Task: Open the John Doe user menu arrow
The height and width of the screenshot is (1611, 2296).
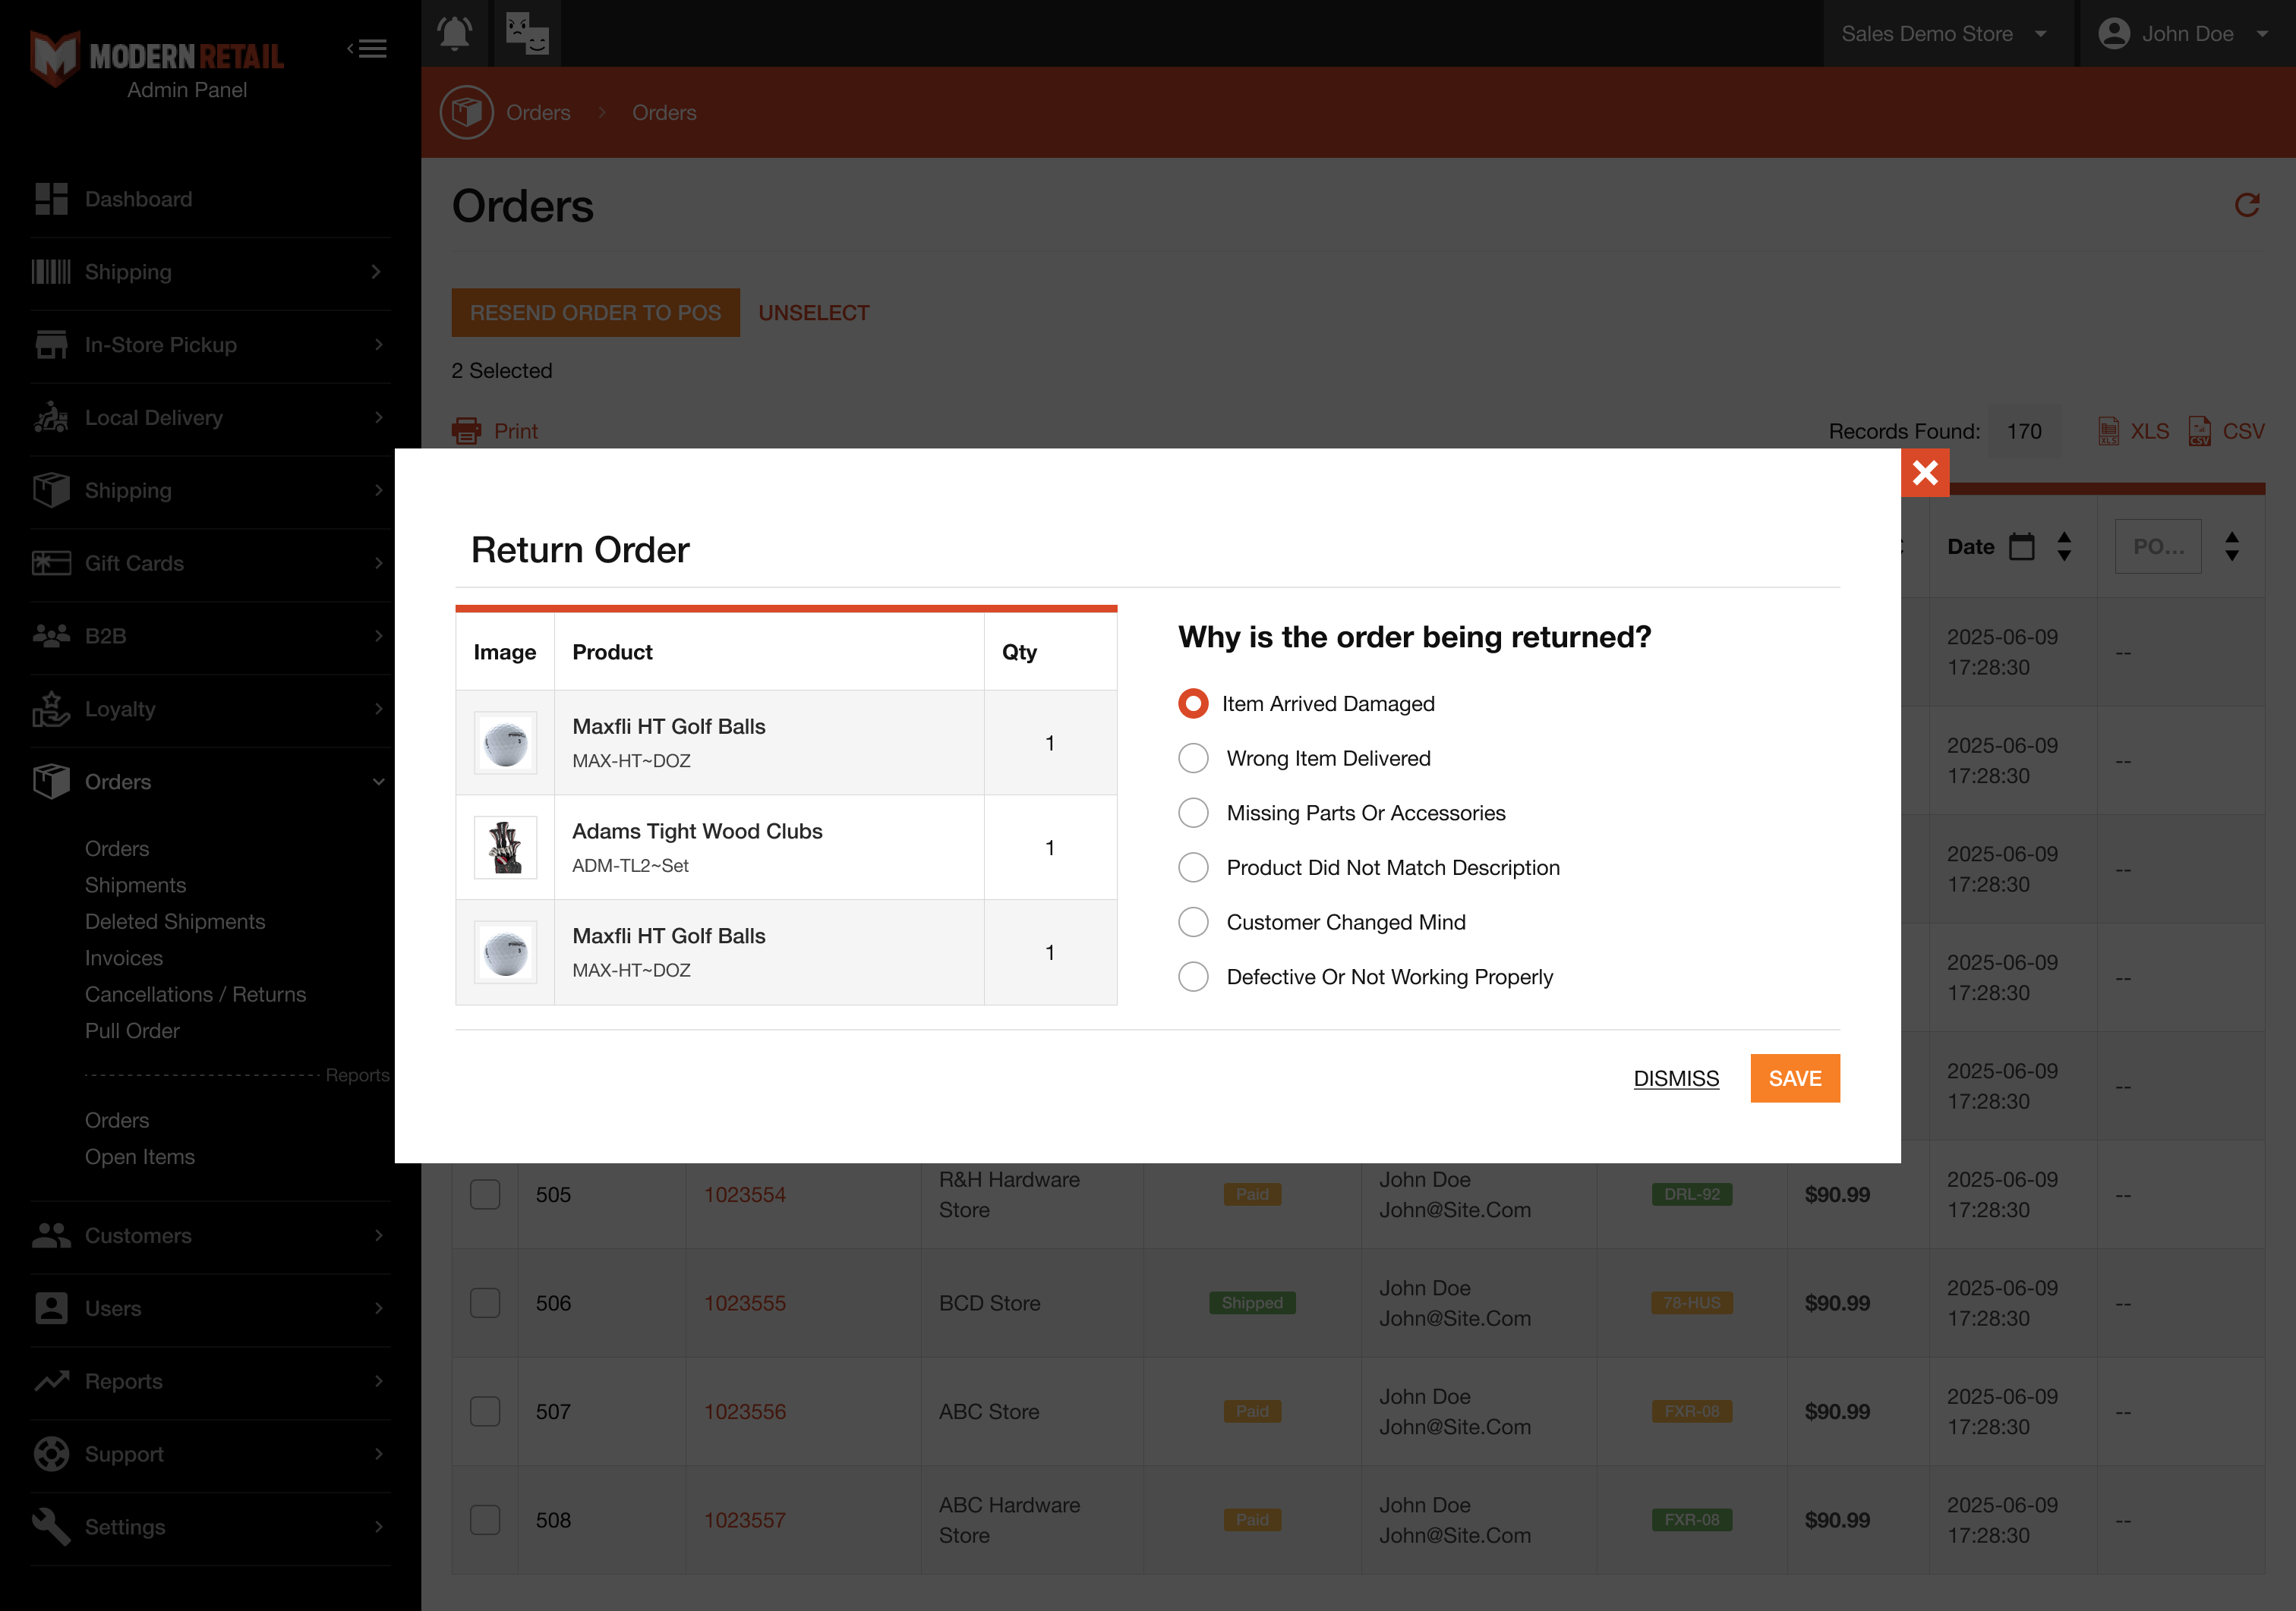Action: (x=2262, y=33)
